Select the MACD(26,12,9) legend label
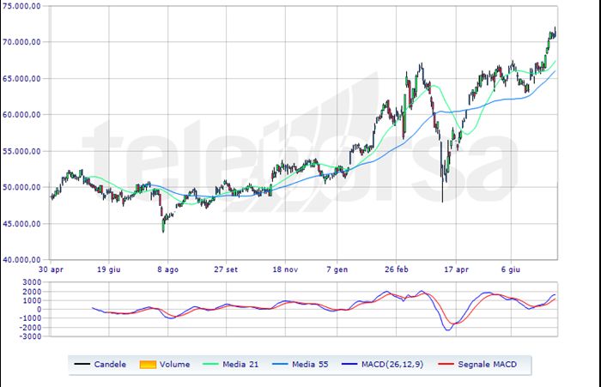 pyautogui.click(x=392, y=365)
